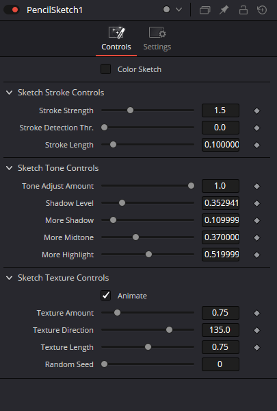Add keyframe for More Shadow
Screen dimensions: 277x411
[x=257, y=220]
